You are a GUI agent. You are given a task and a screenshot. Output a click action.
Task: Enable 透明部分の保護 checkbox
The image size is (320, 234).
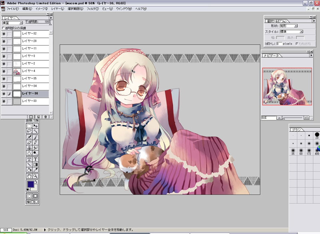coord(3,28)
